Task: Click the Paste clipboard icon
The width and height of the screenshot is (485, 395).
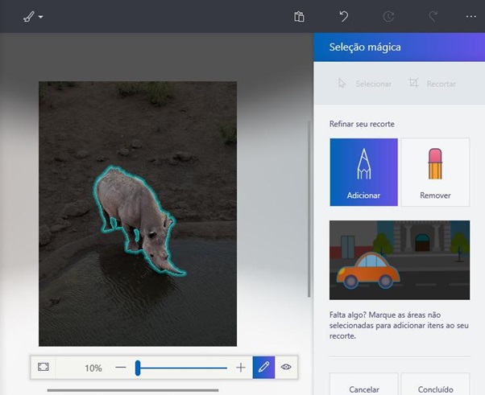Action: click(299, 17)
